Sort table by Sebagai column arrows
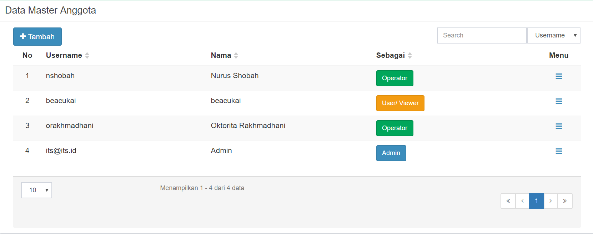 [410, 56]
